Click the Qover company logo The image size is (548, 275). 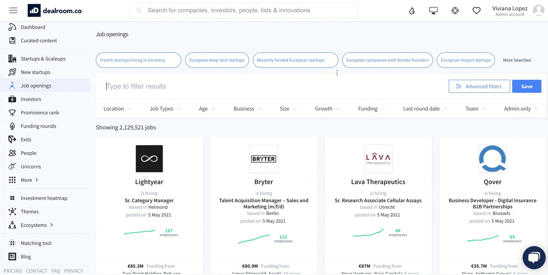click(493, 159)
